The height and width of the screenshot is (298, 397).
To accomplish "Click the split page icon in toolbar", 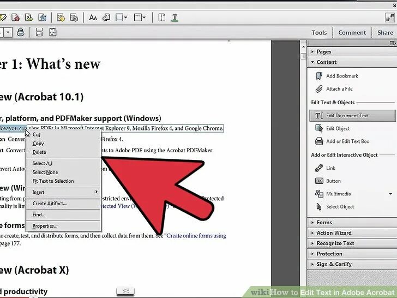I will [x=162, y=17].
